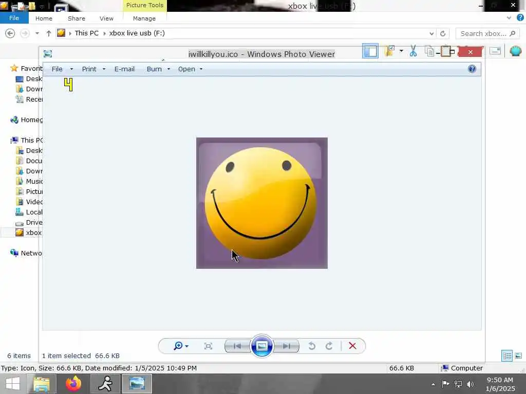
Task: Open the Manage Picture Tools tab
Action: pos(144,18)
